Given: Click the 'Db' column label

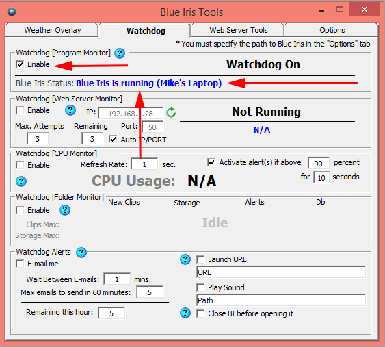Looking at the screenshot, I should tap(321, 202).
